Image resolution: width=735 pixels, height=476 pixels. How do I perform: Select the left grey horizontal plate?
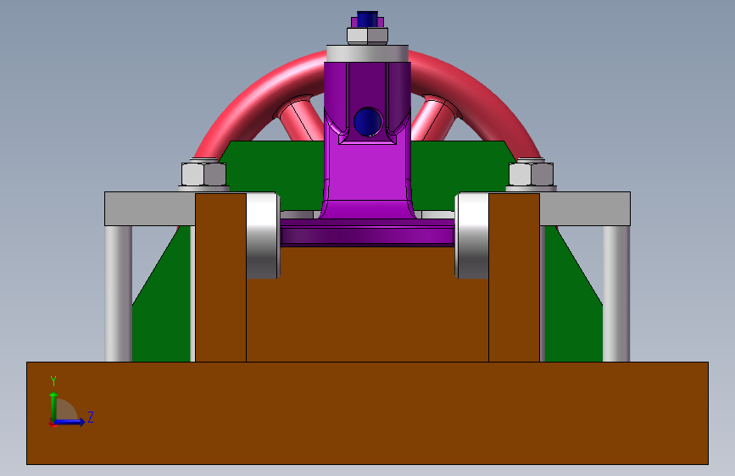coord(150,208)
